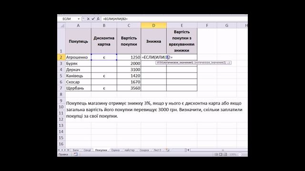This screenshot has height=171, width=305.
Task: Open the Лист3 sheet tab
Action: pyautogui.click(x=157, y=150)
